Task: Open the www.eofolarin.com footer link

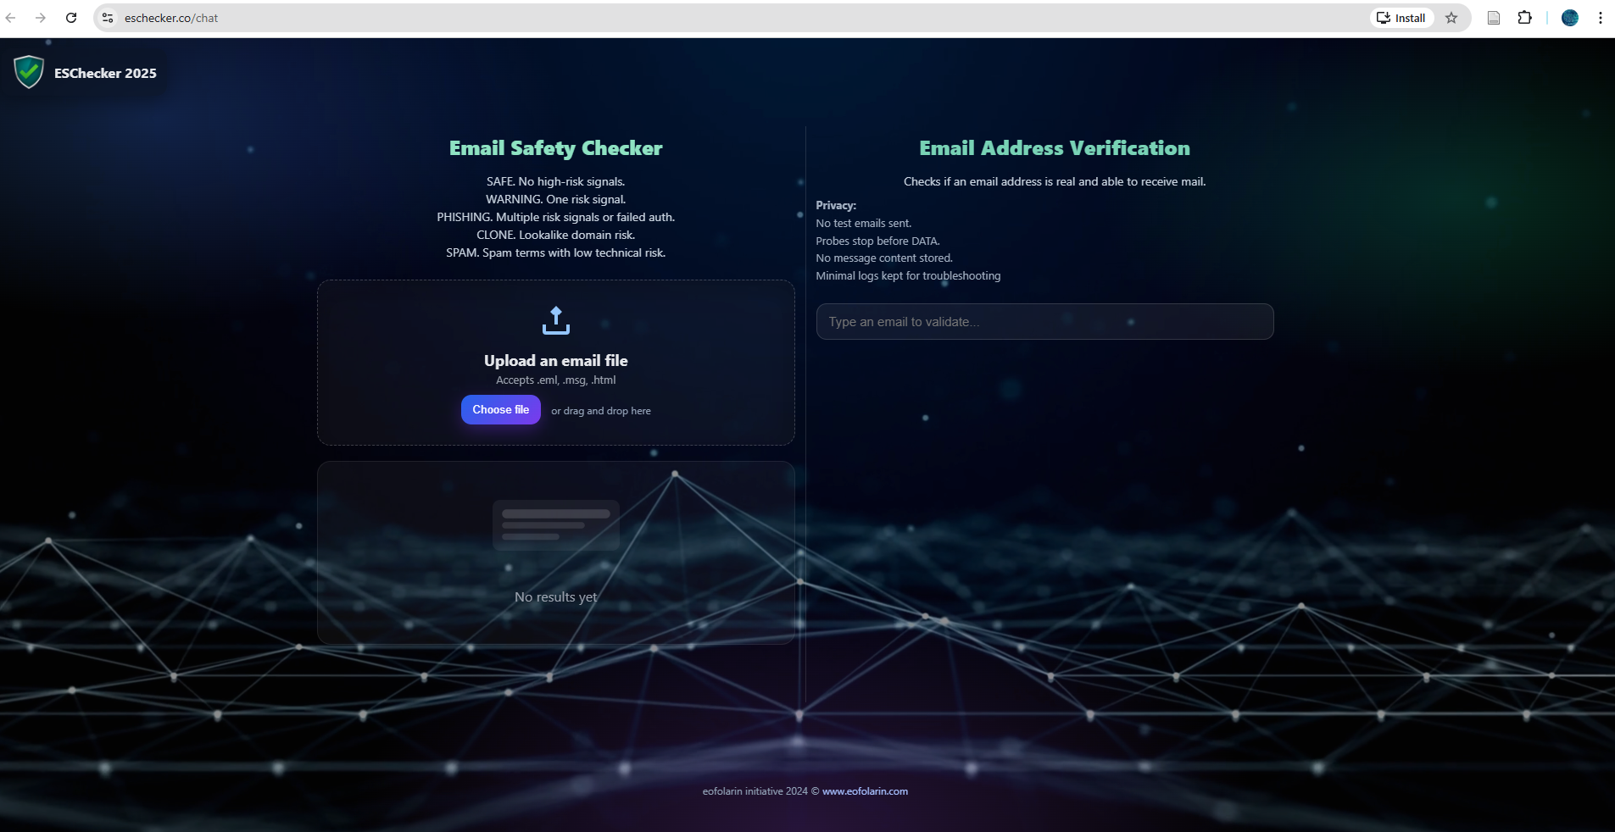Action: click(x=865, y=791)
